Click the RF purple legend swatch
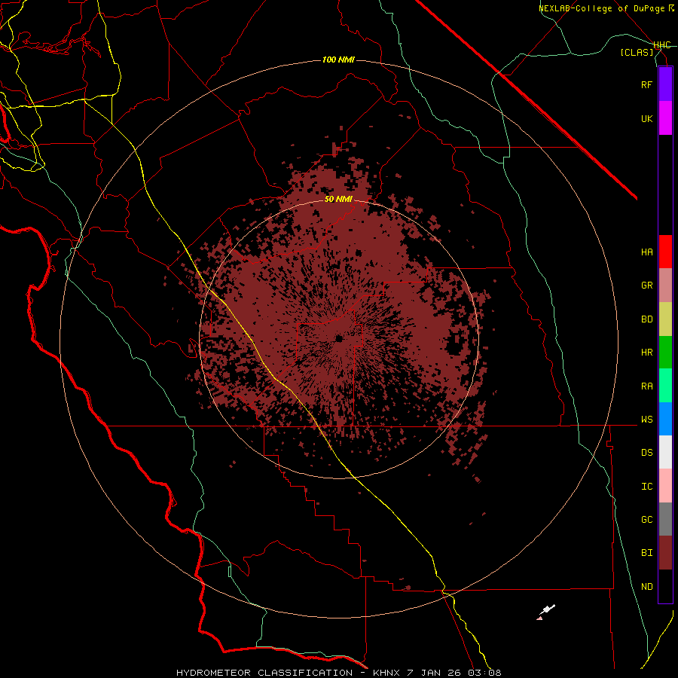The width and height of the screenshot is (678, 678). click(665, 84)
